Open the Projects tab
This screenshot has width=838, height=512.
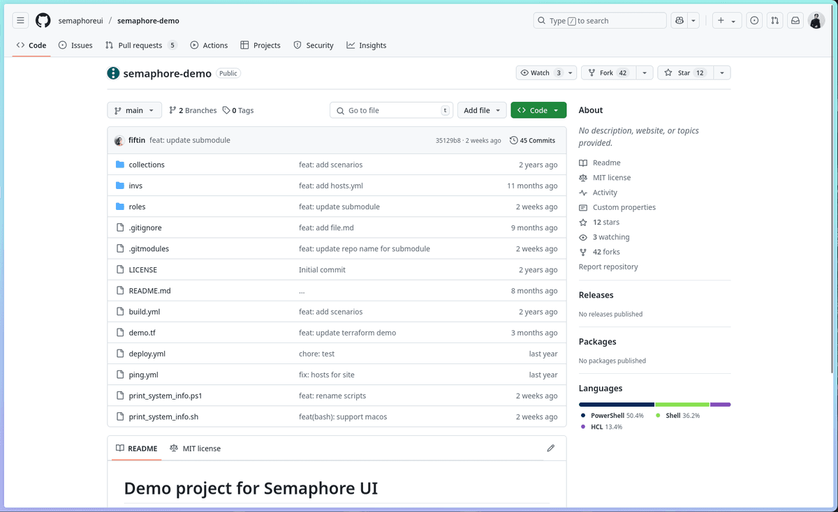tap(260, 45)
